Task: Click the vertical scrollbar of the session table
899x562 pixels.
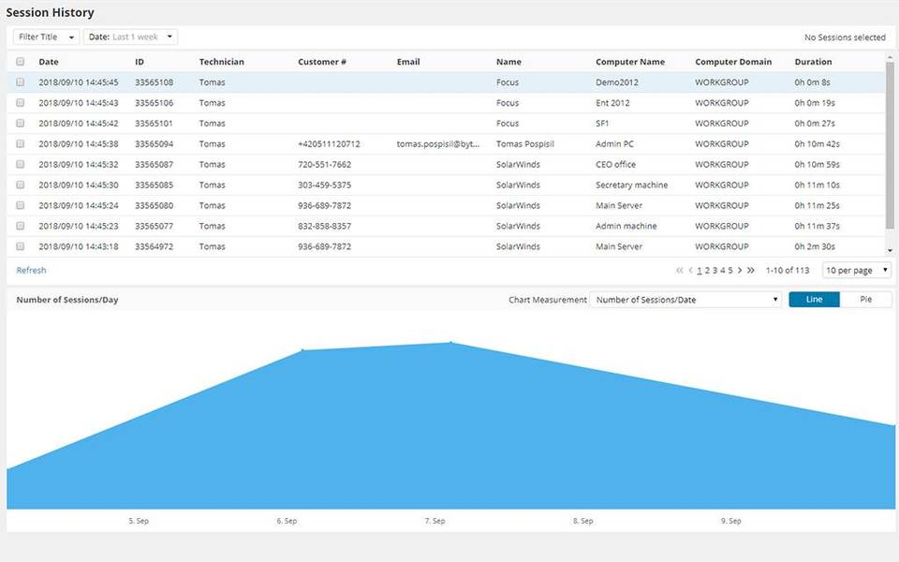Action: pos(892,150)
